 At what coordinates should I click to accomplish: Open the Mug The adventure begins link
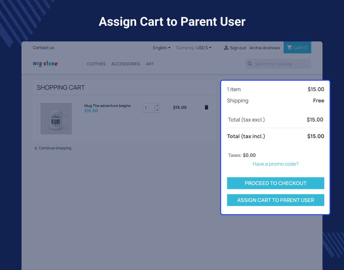click(x=107, y=106)
